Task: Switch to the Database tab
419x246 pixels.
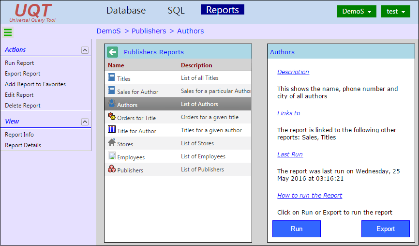Action: [126, 10]
